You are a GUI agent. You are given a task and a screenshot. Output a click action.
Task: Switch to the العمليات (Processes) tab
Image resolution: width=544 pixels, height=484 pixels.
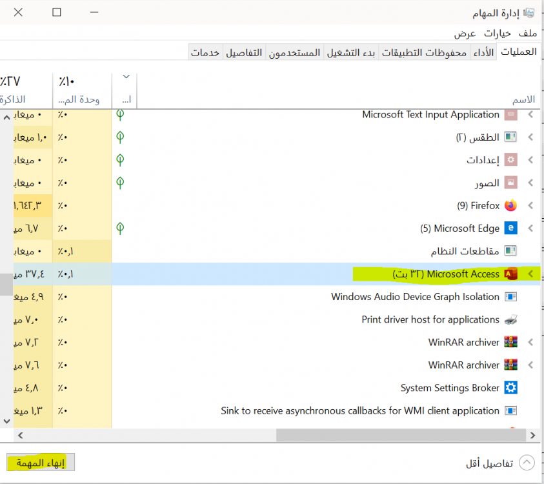[x=519, y=52]
